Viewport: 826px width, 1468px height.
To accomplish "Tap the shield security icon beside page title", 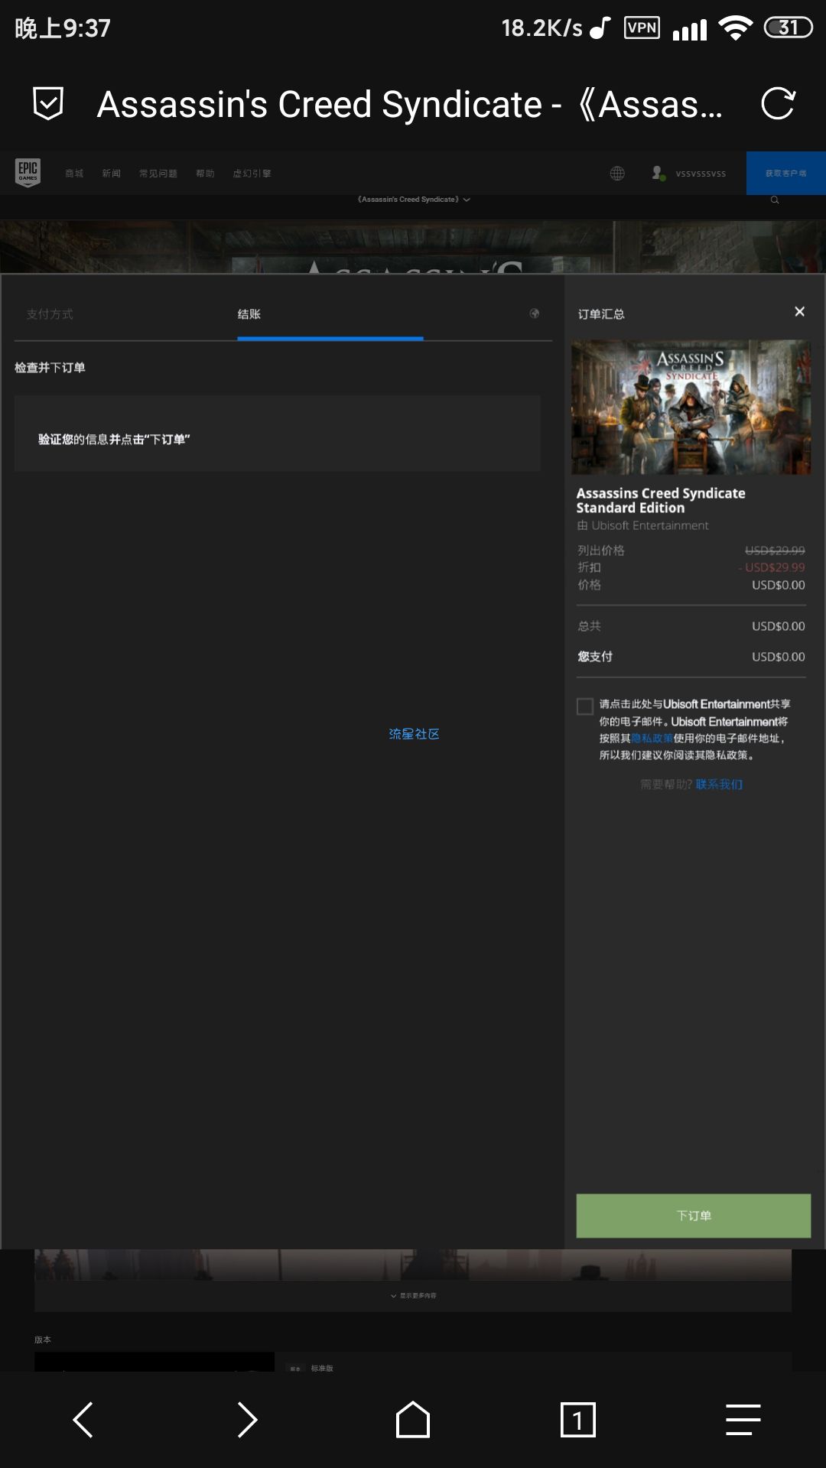I will [x=48, y=103].
